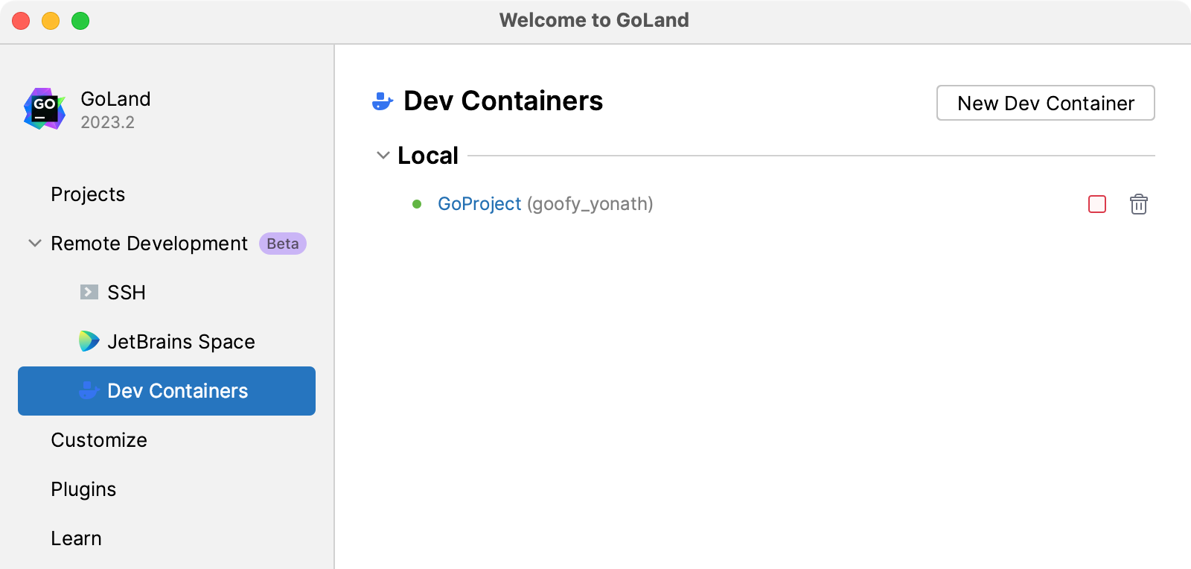Click New Dev Container button
1191x569 pixels.
pos(1046,103)
